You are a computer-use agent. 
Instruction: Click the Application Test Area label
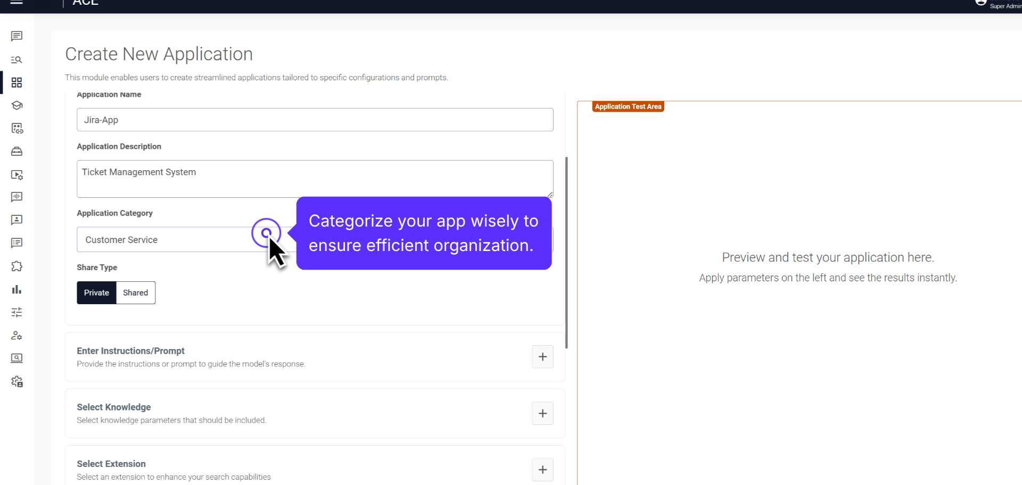[628, 106]
